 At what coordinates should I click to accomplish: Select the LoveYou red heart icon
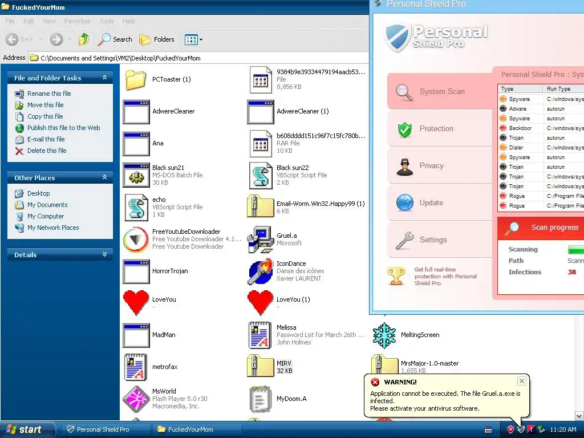136,303
